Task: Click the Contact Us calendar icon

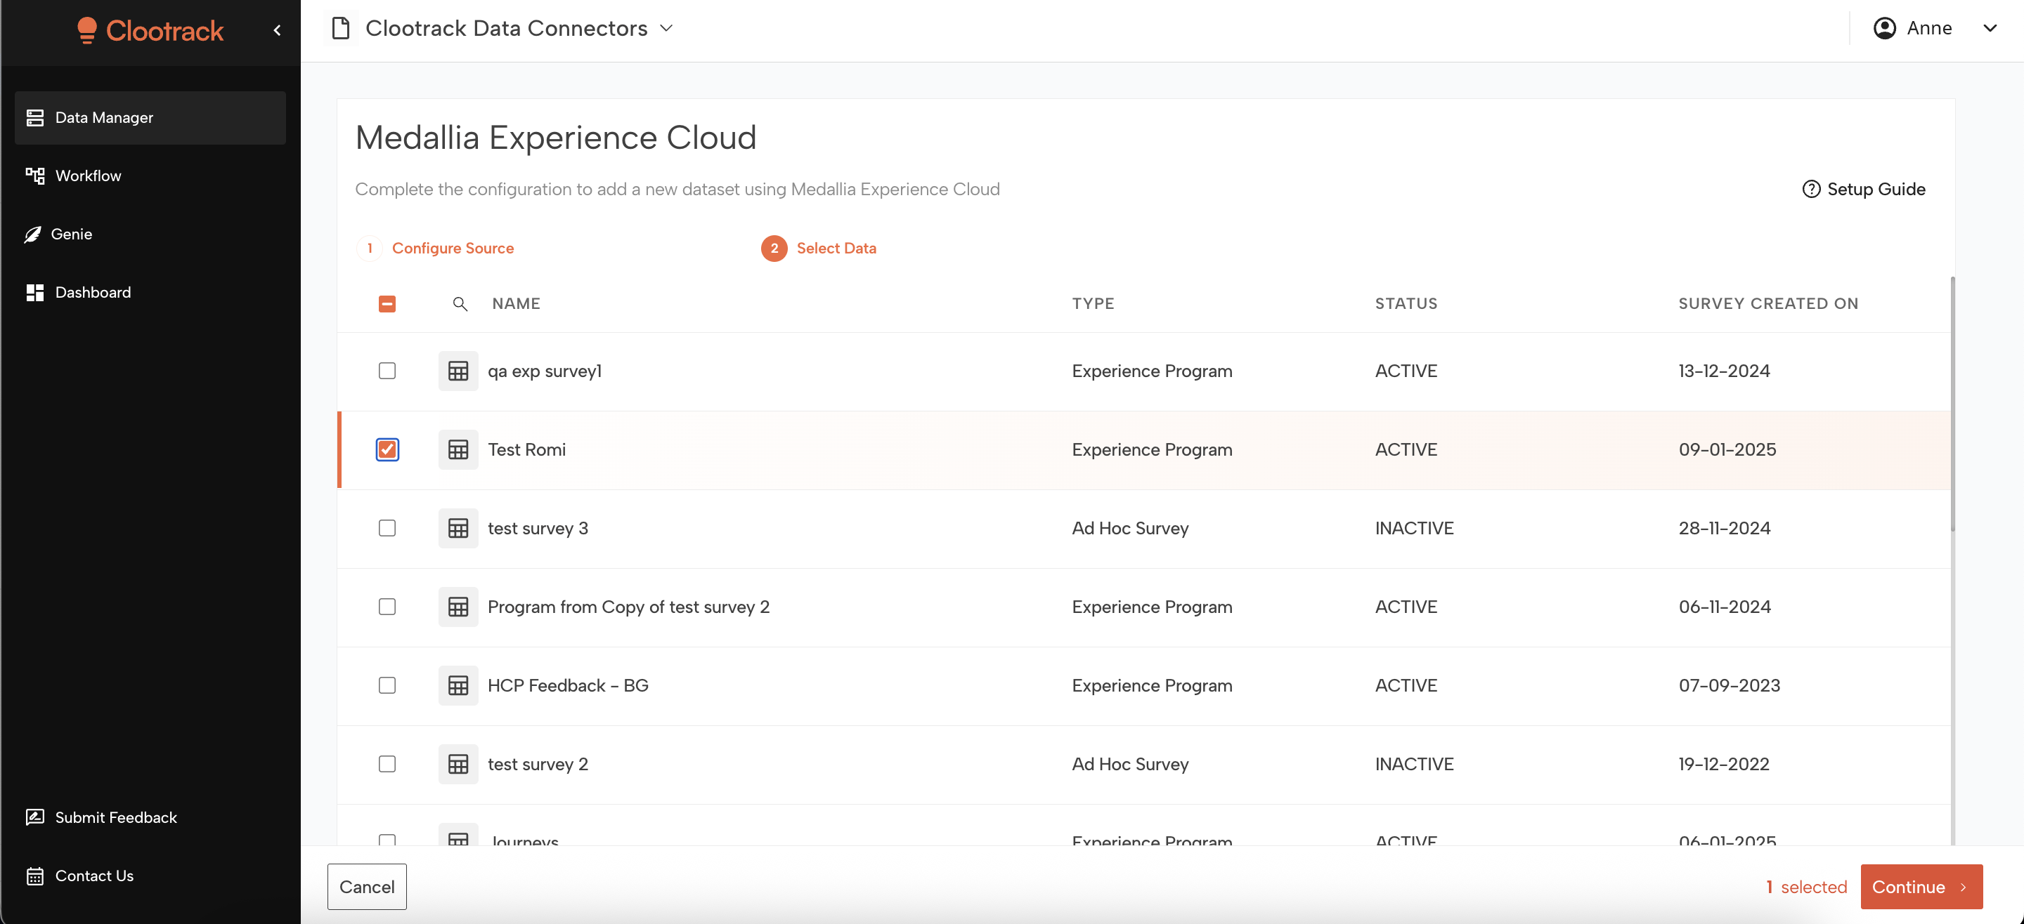Action: [34, 876]
